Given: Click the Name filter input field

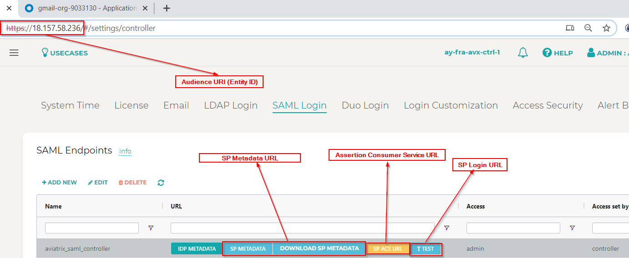Looking at the screenshot, I should point(92,228).
